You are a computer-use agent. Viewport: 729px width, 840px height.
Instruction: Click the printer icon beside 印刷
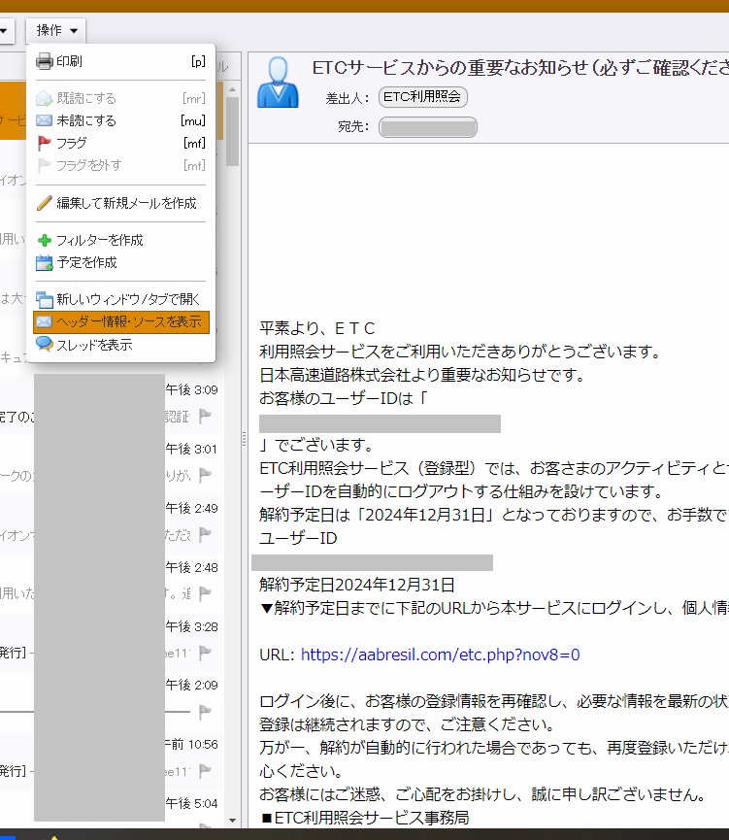point(45,61)
